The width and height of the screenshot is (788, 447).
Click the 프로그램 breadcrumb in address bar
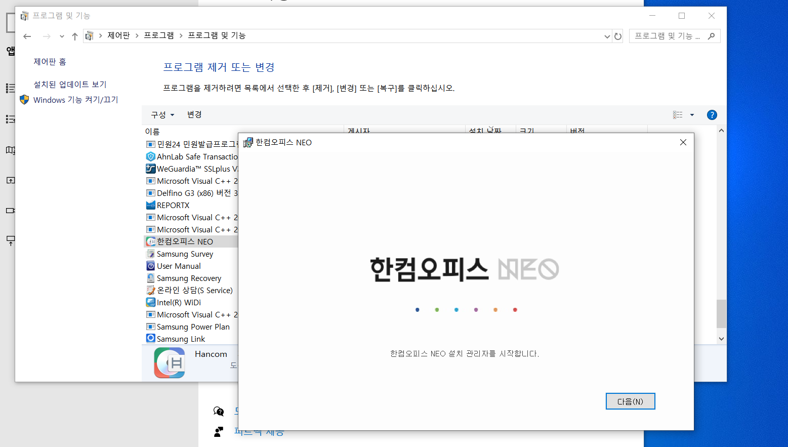point(159,35)
